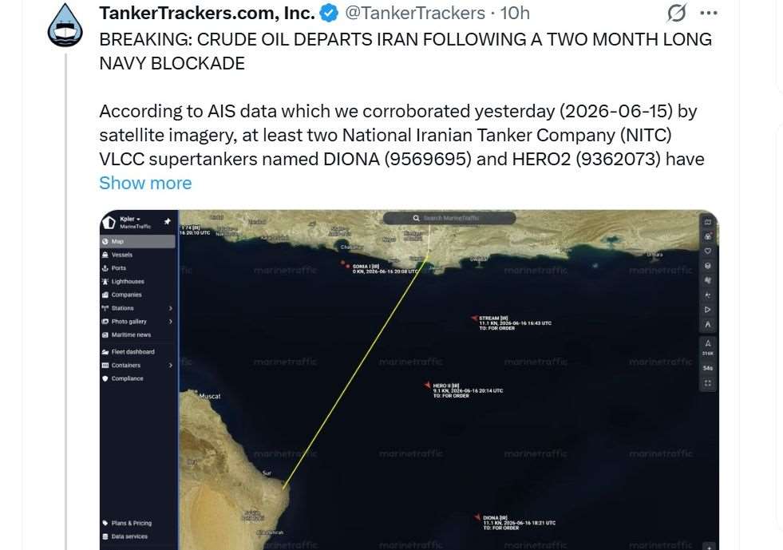783x550 pixels.
Task: Open TankerTrackers profile avatar
Action: point(65,26)
